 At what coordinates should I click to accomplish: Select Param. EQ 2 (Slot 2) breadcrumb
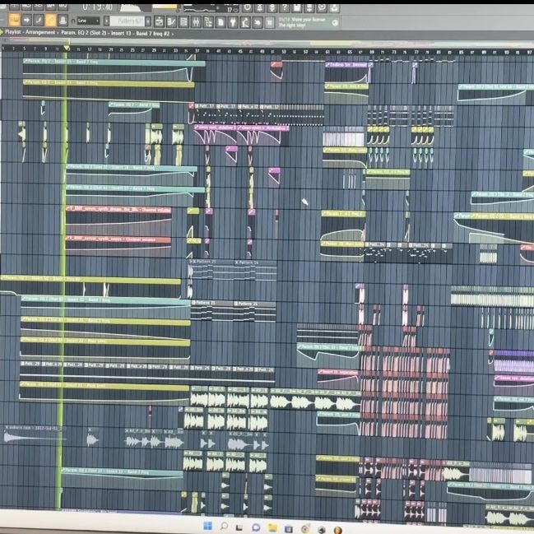click(x=80, y=33)
